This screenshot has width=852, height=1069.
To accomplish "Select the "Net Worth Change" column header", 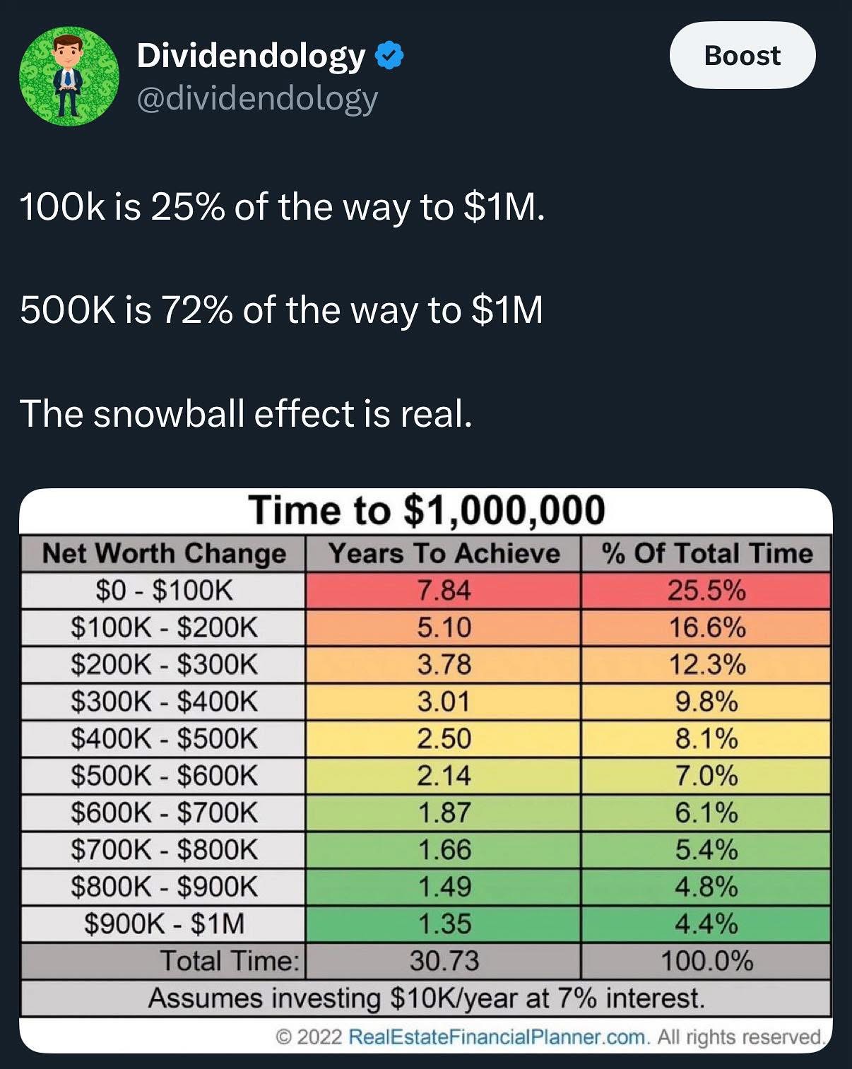I will point(164,553).
